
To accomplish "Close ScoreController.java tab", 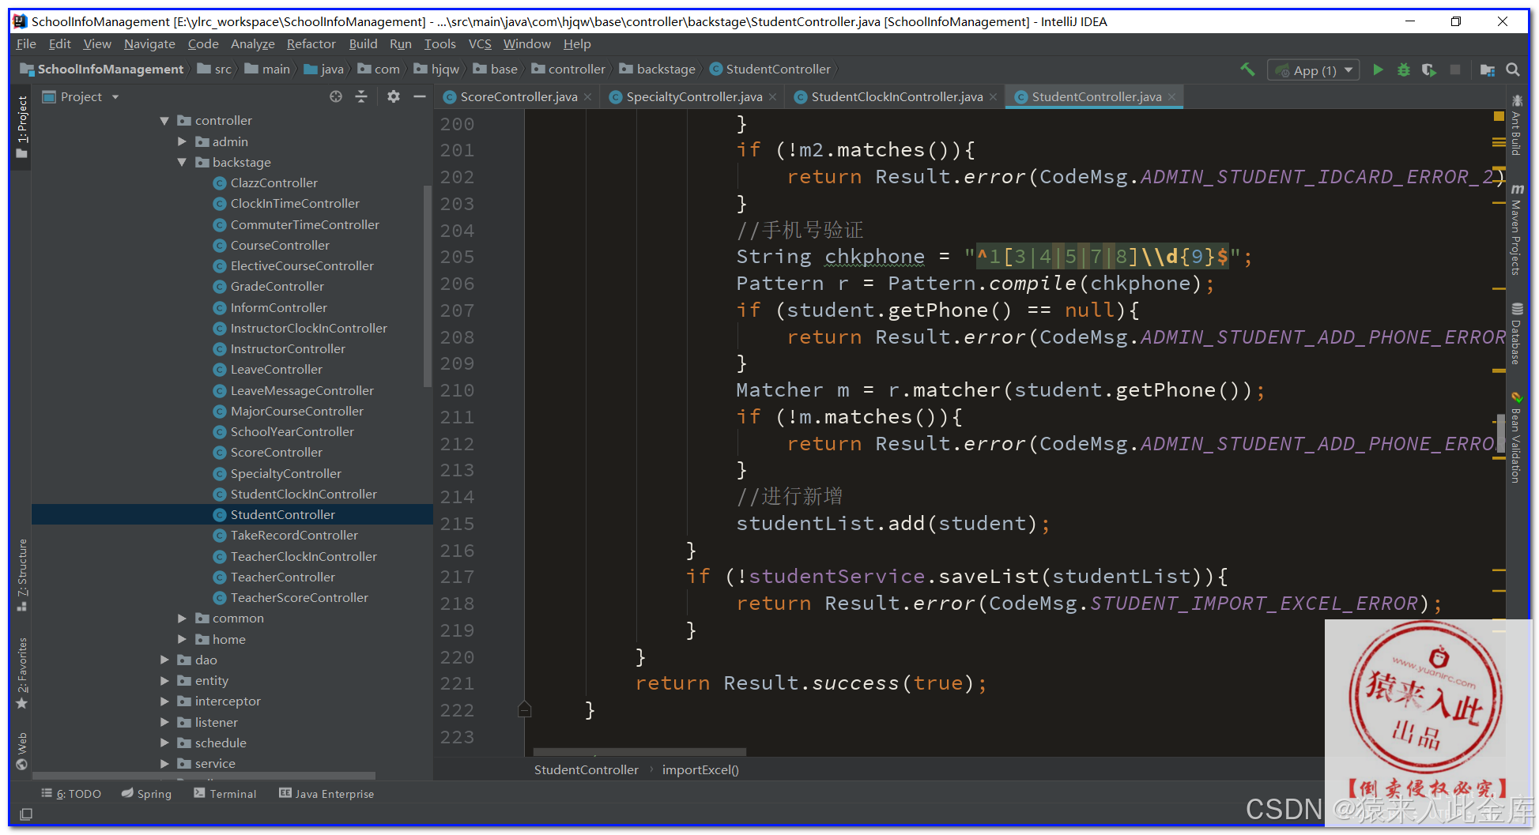I will pyautogui.click(x=588, y=97).
